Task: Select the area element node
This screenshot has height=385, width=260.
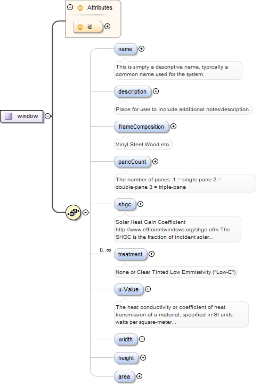Action: pyautogui.click(x=124, y=376)
